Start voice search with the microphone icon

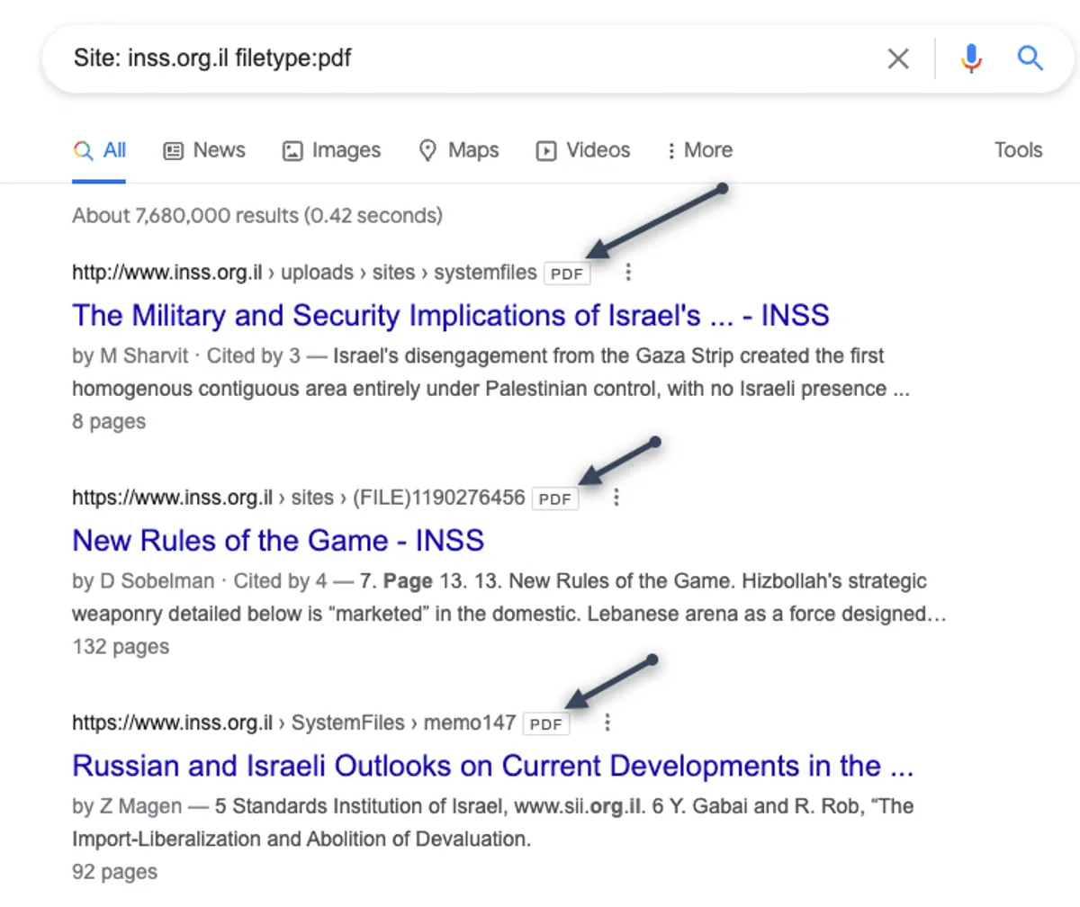coord(971,58)
